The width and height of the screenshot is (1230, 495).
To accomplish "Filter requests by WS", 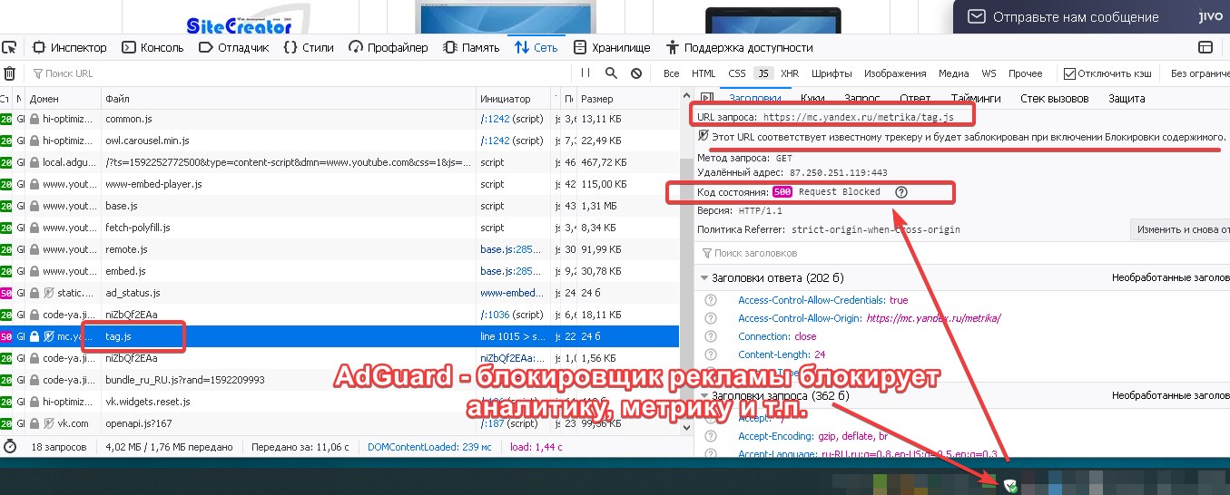I will [989, 73].
